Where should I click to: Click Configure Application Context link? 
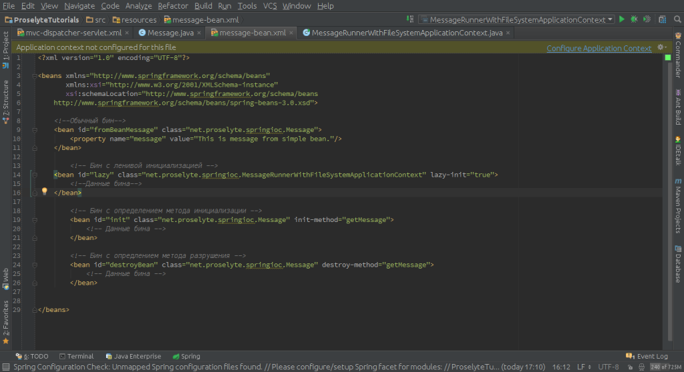pos(598,48)
